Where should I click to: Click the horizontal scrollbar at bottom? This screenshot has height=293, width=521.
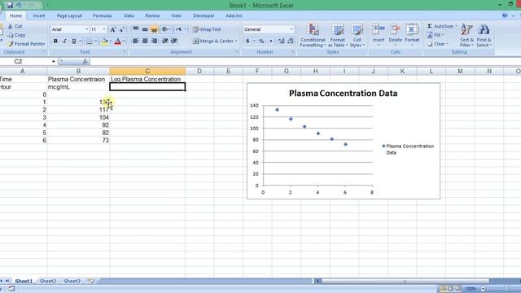[405, 282]
